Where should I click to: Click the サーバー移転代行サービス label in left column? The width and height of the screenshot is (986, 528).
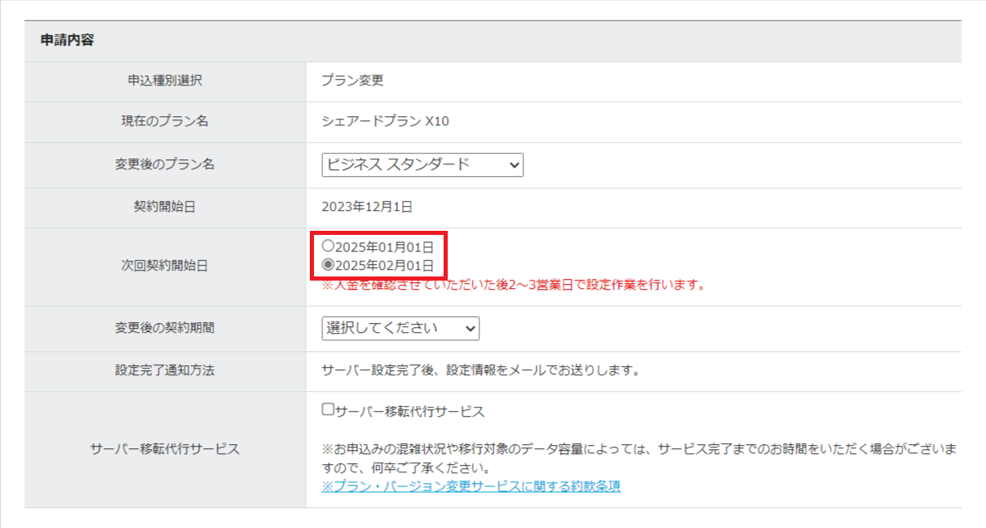pyautogui.click(x=164, y=449)
